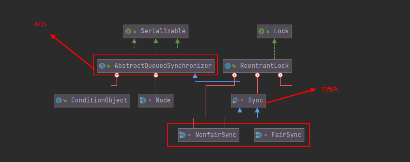Click the NonfairSync class icon
410x162 pixels.
182,135
